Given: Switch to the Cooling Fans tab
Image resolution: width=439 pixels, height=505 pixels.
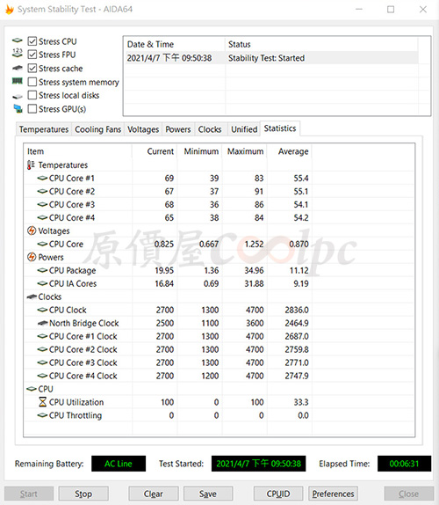Looking at the screenshot, I should pos(97,129).
